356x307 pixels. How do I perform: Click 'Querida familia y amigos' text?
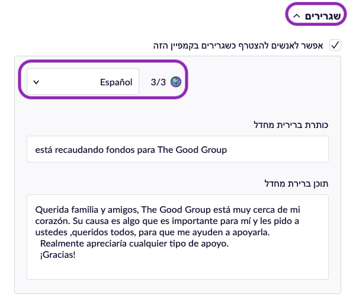[87, 210]
